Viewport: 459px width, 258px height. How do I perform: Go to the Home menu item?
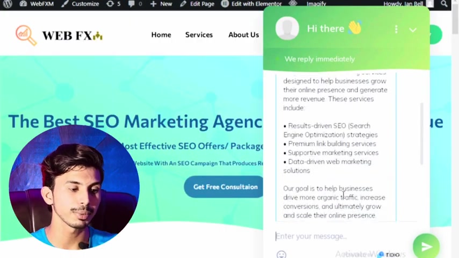point(161,34)
